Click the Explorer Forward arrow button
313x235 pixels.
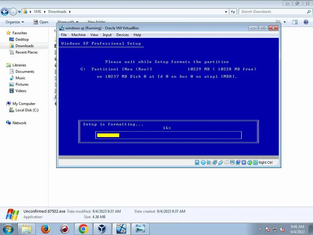13,12
